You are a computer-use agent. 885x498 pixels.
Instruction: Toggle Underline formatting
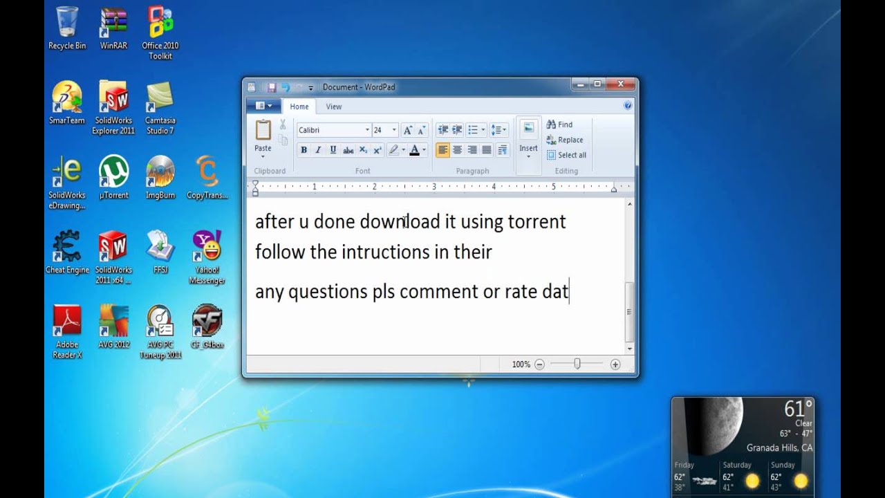333,150
